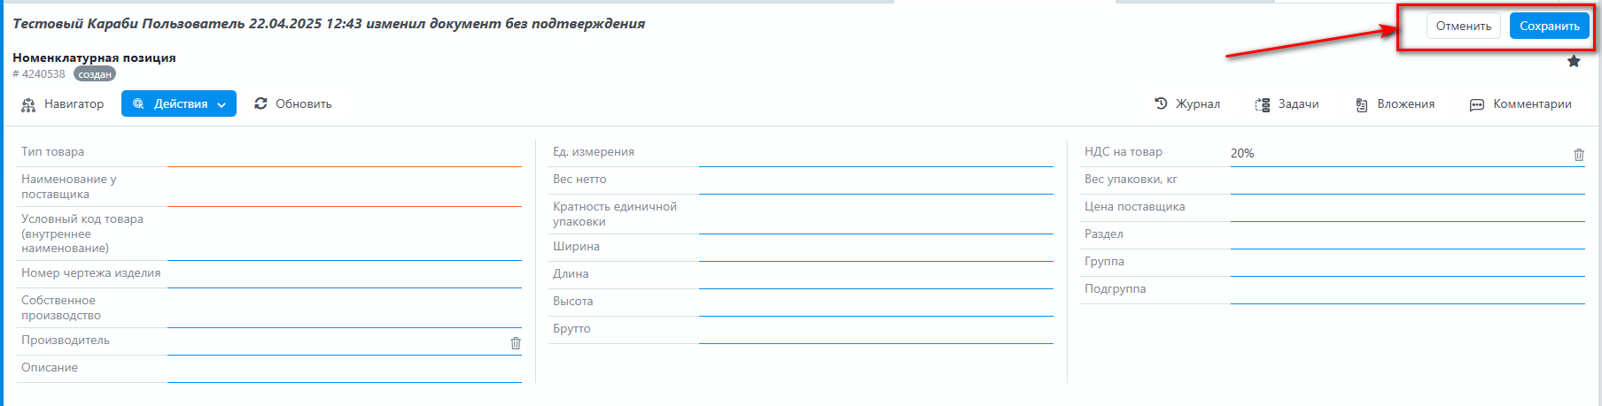Open the Задачи tasks panel
The width and height of the screenshot is (1602, 406).
coord(1287,104)
